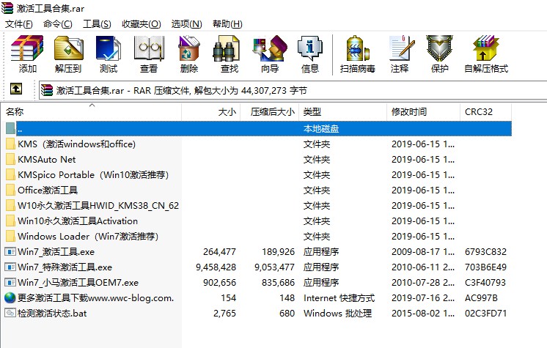Open the 工具(S) menu

point(97,24)
